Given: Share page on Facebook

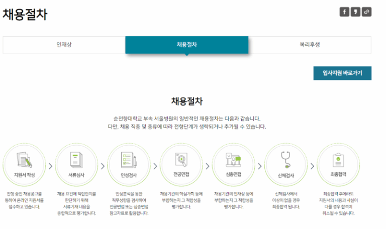Looking at the screenshot, I should [x=344, y=12].
